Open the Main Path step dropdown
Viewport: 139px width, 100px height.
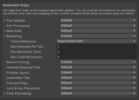coord(98,31)
